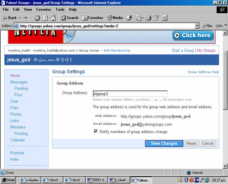Click the Windows logo throbber icon
Image resolution: width=228 pixels, height=184 pixels.
pos(222,10)
